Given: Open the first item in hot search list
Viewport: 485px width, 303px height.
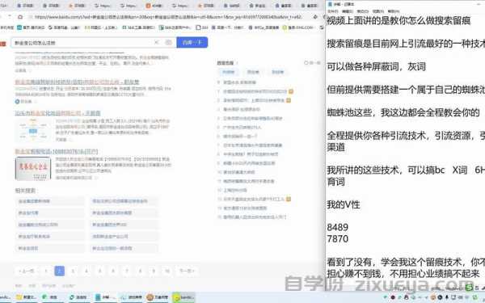Looking at the screenshot, I should click(x=240, y=82).
